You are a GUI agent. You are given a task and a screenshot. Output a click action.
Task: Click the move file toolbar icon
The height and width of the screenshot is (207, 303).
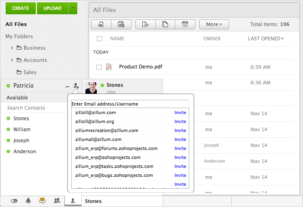145,24
